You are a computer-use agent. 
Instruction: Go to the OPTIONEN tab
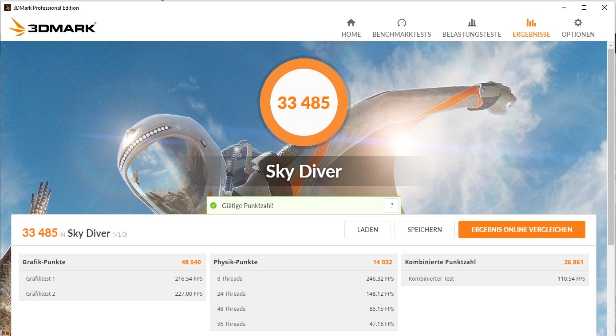(x=578, y=28)
